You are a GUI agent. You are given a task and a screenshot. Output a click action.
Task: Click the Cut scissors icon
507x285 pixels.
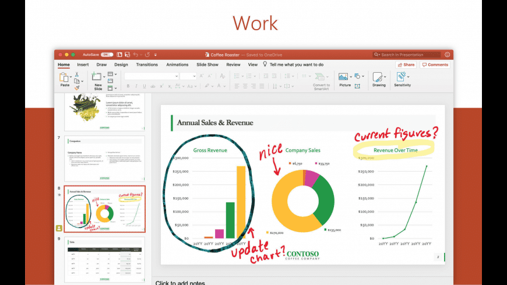77,74
